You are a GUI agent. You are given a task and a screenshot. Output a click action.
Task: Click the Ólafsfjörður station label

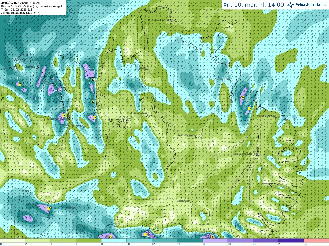click(31, 67)
